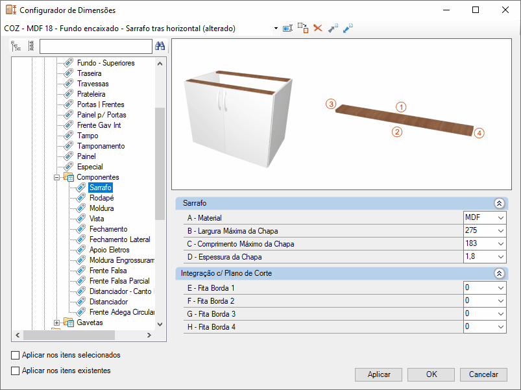
Task: Expand the Gavetas tree node
Action: pos(57,323)
